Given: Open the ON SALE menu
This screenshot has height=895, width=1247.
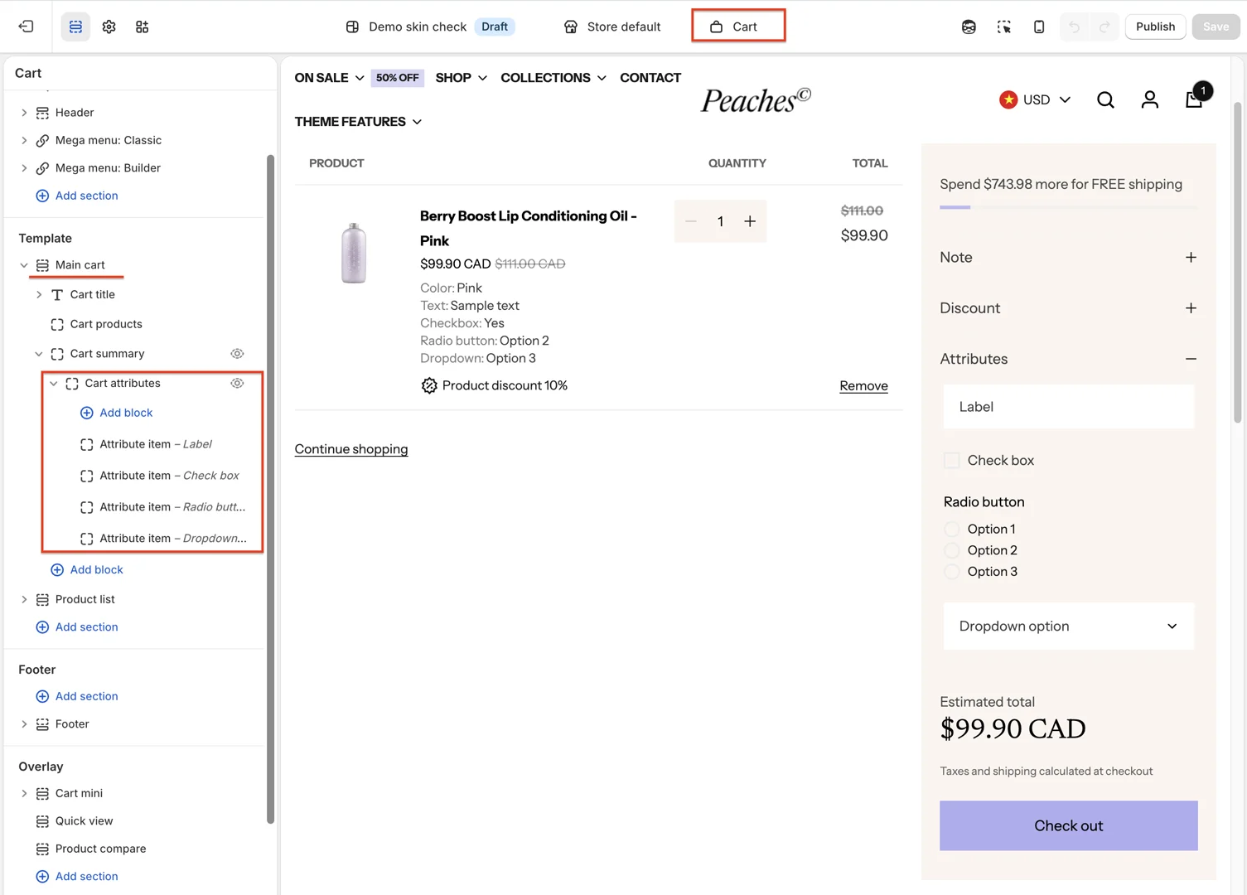Looking at the screenshot, I should click(x=329, y=78).
